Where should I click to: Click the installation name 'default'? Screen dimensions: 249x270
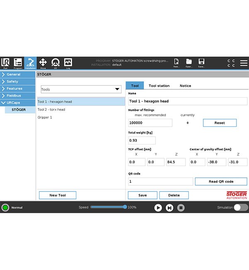point(117,65)
